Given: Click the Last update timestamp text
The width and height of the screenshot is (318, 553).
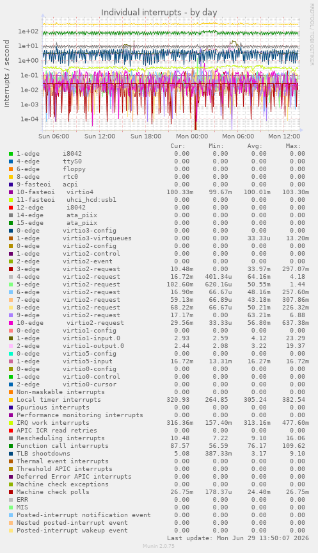Looking at the screenshot, I should pyautogui.click(x=238, y=538).
